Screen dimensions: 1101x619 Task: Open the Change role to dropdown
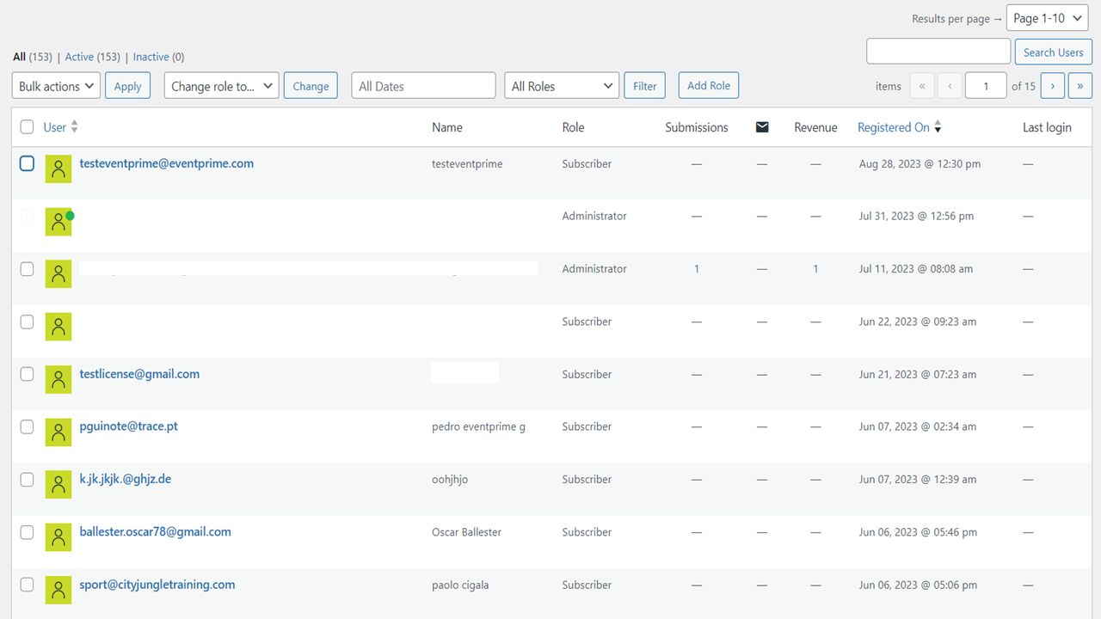[221, 85]
